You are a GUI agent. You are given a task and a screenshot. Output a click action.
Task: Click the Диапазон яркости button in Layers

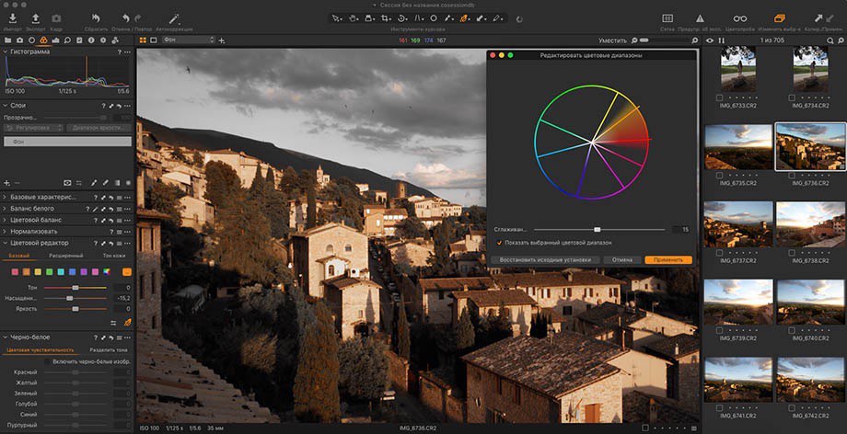(x=99, y=128)
